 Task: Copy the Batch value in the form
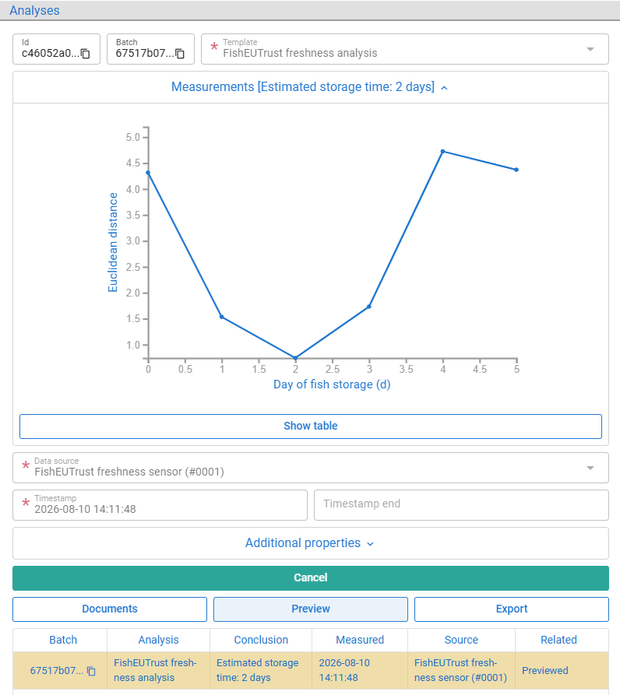point(180,54)
